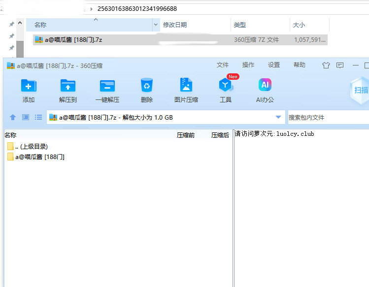The height and width of the screenshot is (287, 369).
Task: Open the 设置 menu
Action: coord(274,65)
